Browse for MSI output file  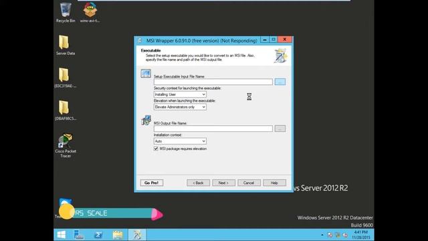coord(280,129)
